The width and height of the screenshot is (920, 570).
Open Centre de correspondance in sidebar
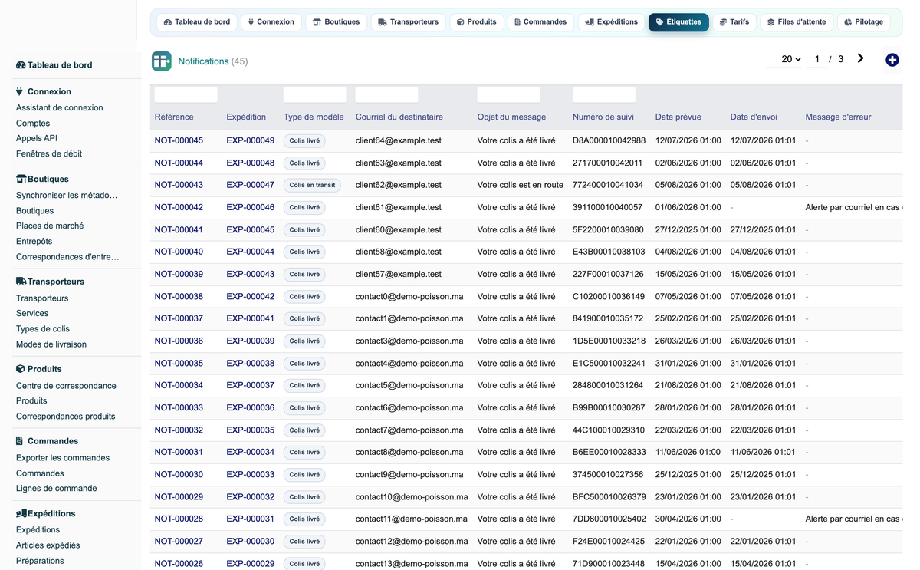coord(66,386)
